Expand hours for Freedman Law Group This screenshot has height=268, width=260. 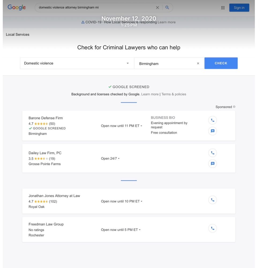click(140, 230)
